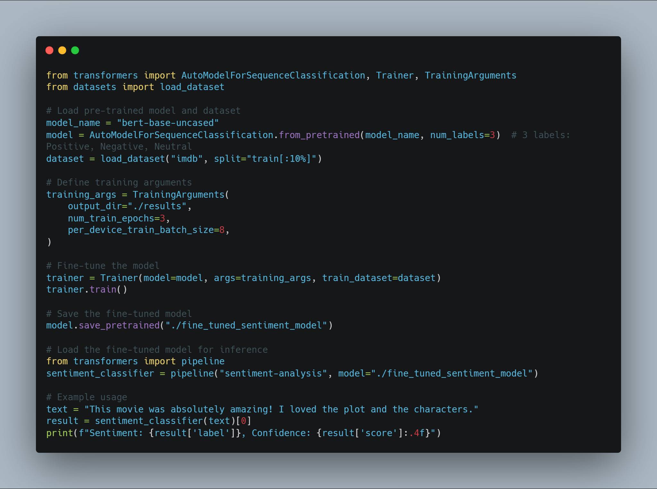Click the split string "train[:10%]"

click(281, 159)
